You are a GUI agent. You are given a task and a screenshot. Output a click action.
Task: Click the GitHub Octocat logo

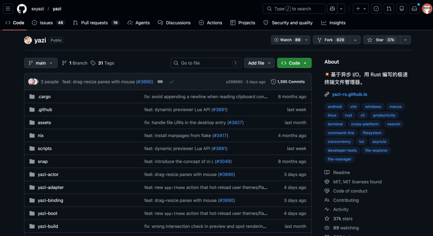[x=22, y=8]
